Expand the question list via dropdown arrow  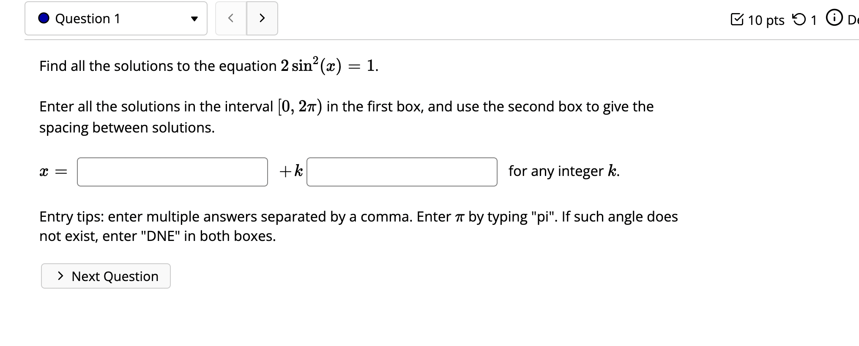[194, 19]
